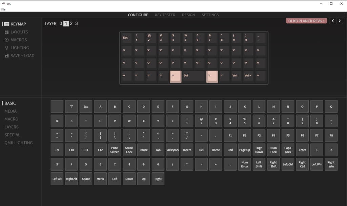Select layer 3
347x206 pixels.
coord(76,23)
